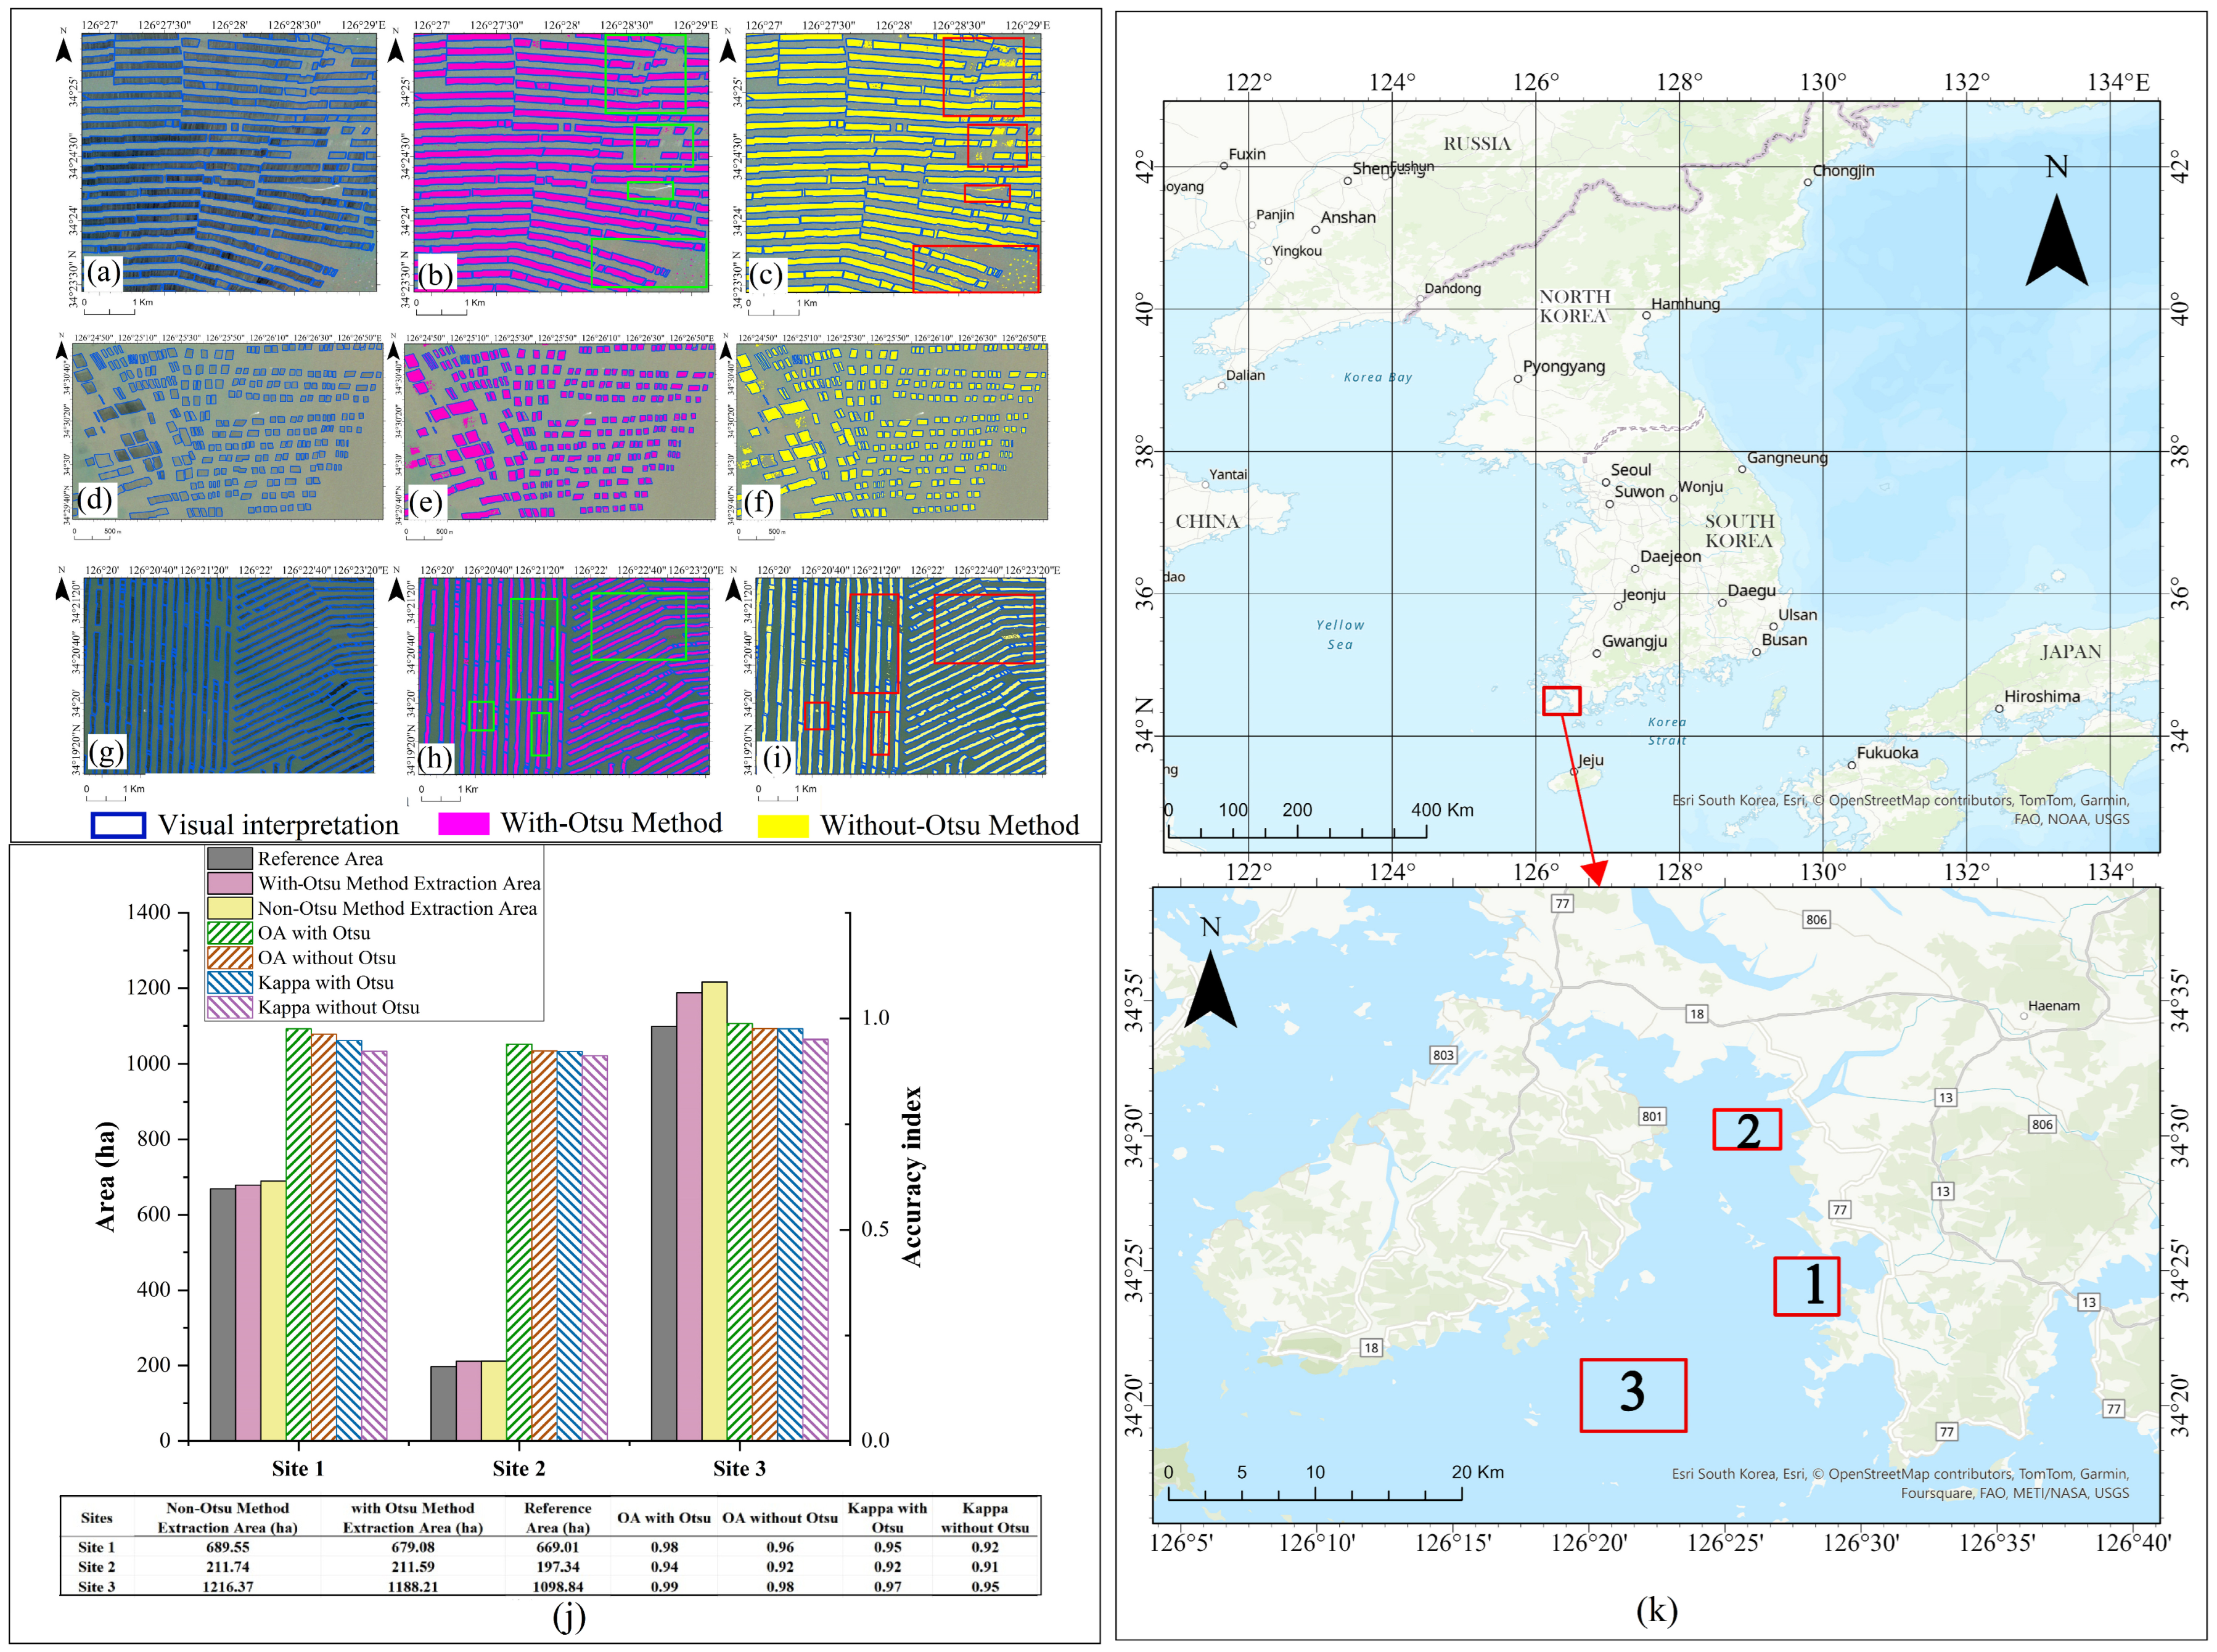Click the green hatched OA with Otsu swatch
The width and height of the screenshot is (2217, 1652).
tap(229, 933)
